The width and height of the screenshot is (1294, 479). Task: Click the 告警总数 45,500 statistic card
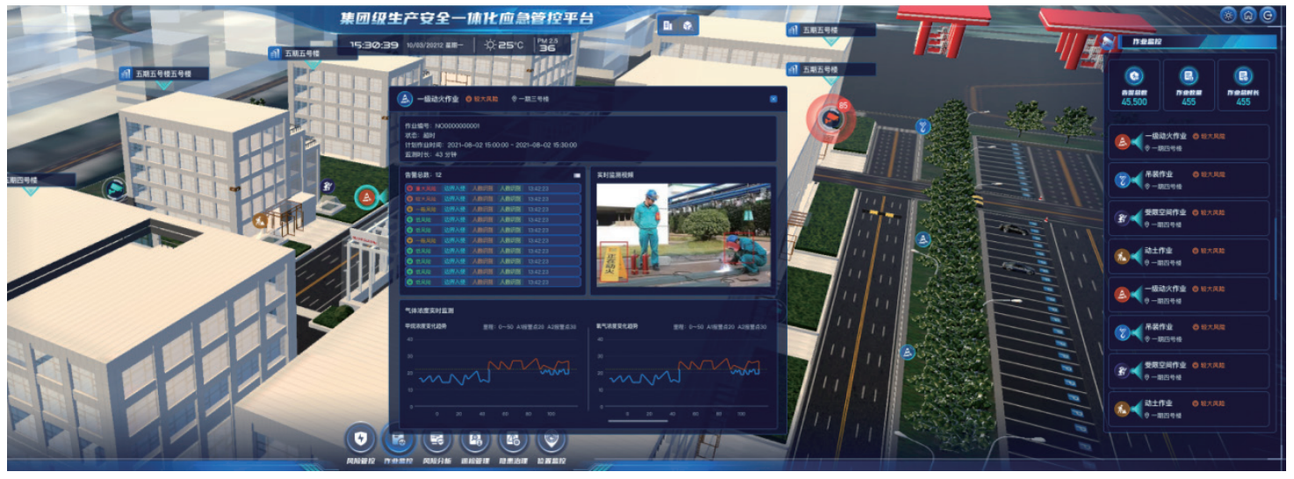[x=1134, y=85]
